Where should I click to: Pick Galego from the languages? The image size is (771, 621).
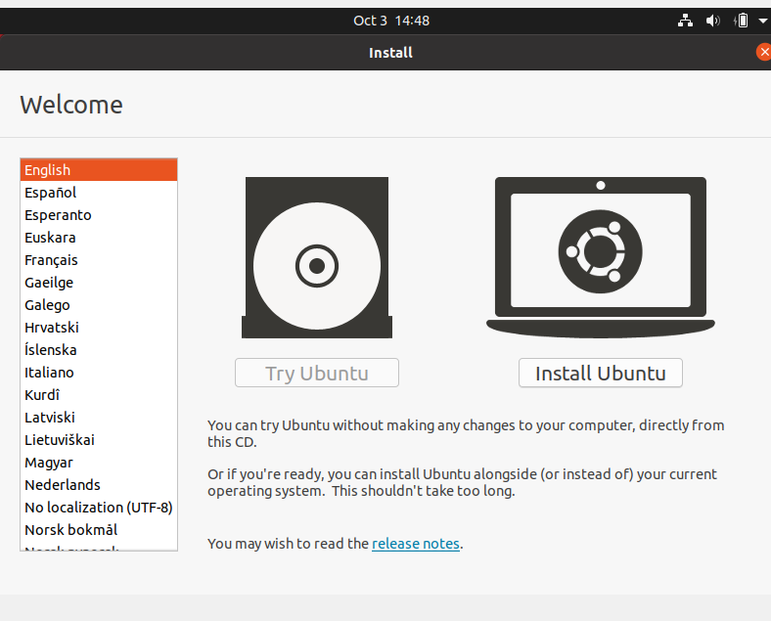click(x=99, y=305)
